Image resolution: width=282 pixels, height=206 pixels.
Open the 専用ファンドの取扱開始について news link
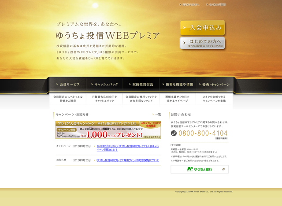(128, 160)
